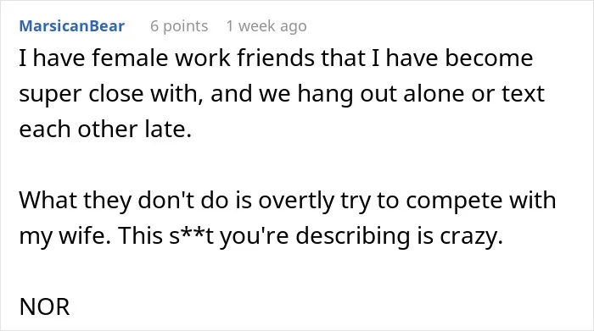Click the 6 points score label
This screenshot has width=594, height=331.
point(179,26)
